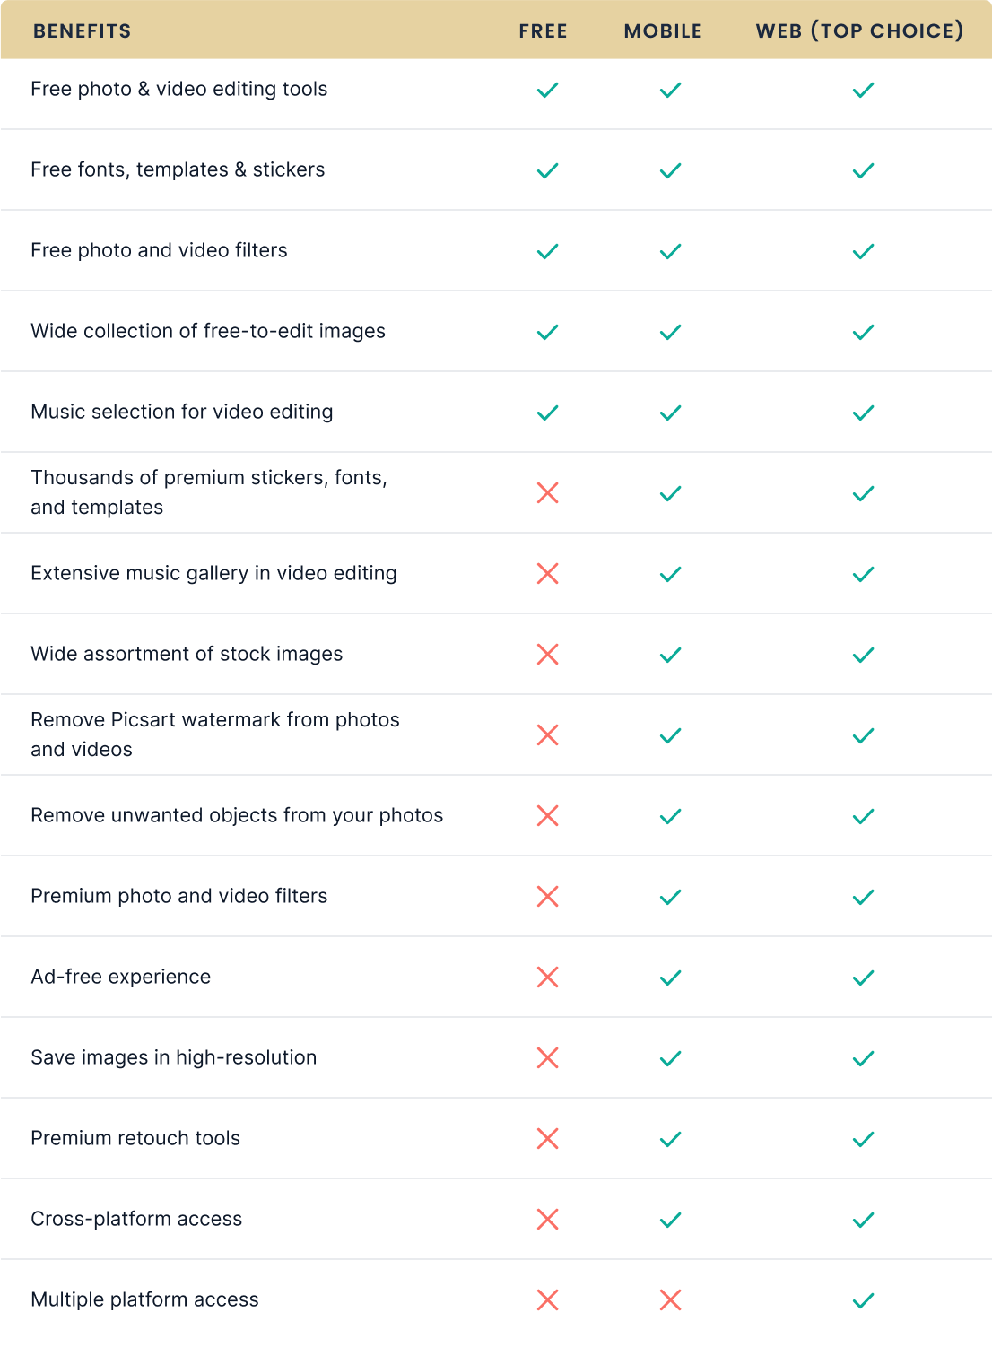Viewport: 992px width, 1347px height.
Task: Select the FREE column header
Action: (543, 31)
